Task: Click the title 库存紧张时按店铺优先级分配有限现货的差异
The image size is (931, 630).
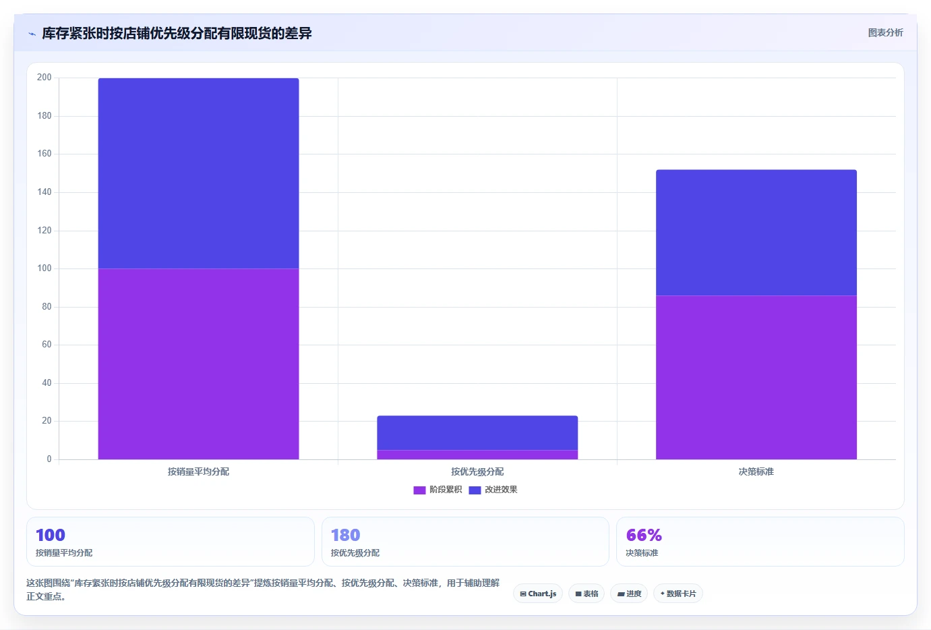Action: (177, 33)
